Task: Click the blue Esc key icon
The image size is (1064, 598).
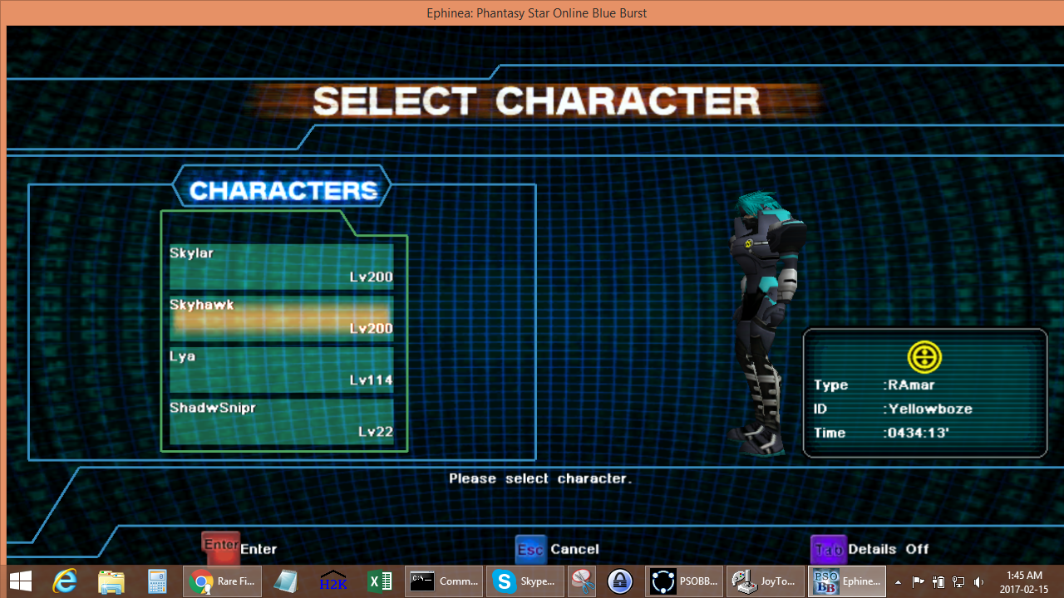Action: tap(530, 549)
